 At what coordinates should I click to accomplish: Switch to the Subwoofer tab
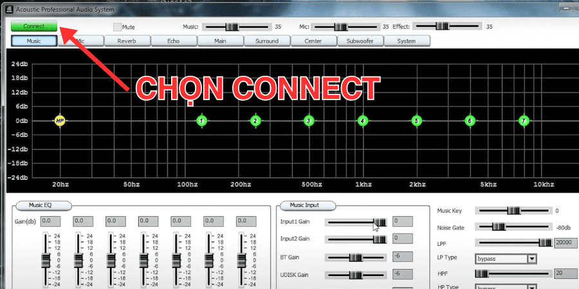click(360, 41)
